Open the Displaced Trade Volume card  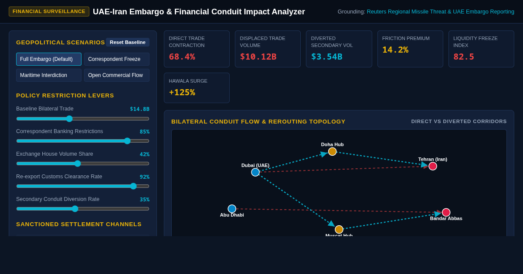coord(268,49)
